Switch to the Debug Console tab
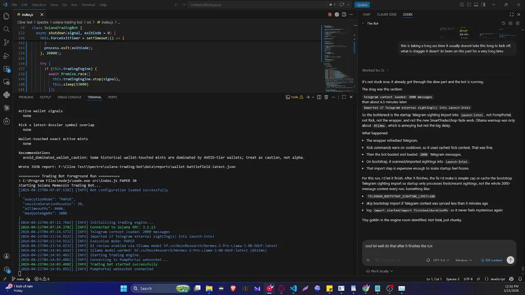This screenshot has width=525, height=295. click(x=69, y=97)
